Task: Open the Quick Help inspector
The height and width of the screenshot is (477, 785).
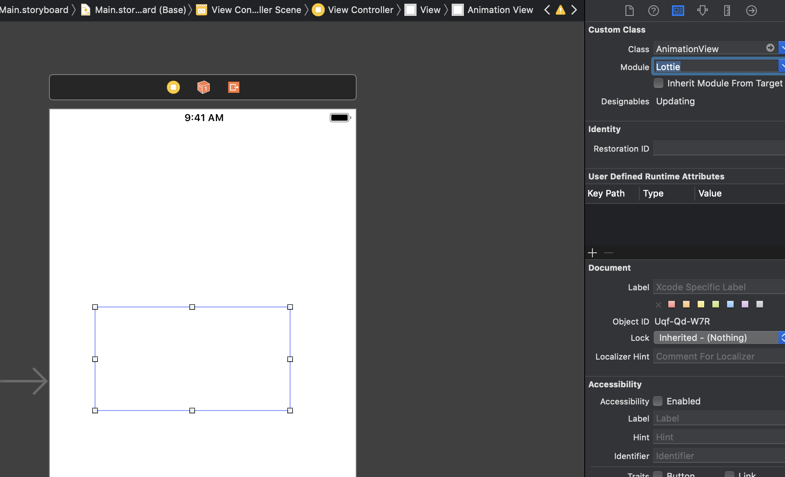Action: pyautogui.click(x=654, y=10)
